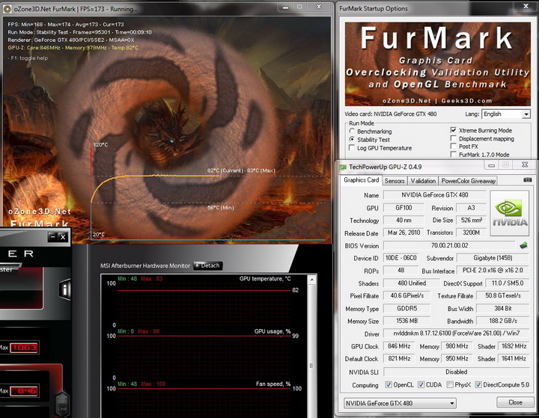Screen dimensions: 539x418
Task: Click the FurMark title bar app icon
Action: 7,9
